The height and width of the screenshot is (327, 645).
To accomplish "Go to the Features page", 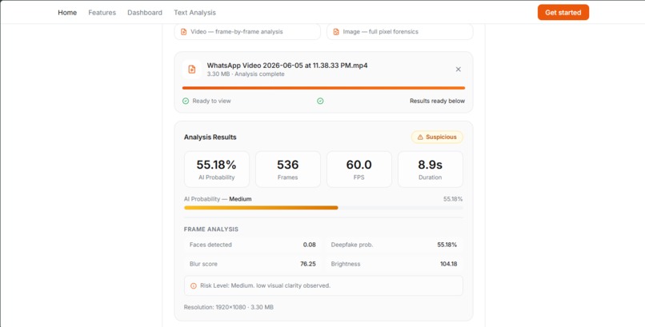I will tap(102, 13).
